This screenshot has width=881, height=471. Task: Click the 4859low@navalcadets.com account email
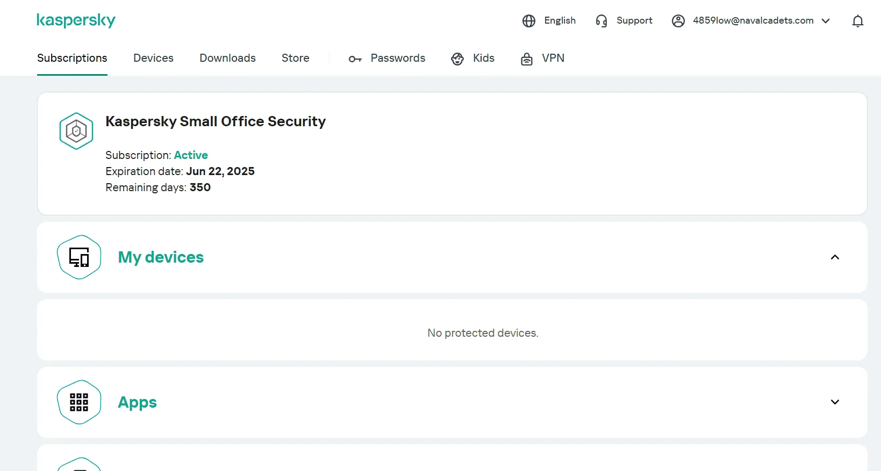pyautogui.click(x=753, y=20)
